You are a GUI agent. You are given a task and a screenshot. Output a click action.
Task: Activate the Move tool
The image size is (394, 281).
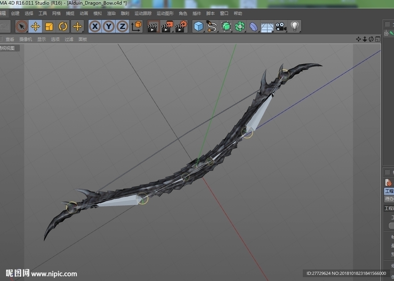pyautogui.click(x=35, y=27)
